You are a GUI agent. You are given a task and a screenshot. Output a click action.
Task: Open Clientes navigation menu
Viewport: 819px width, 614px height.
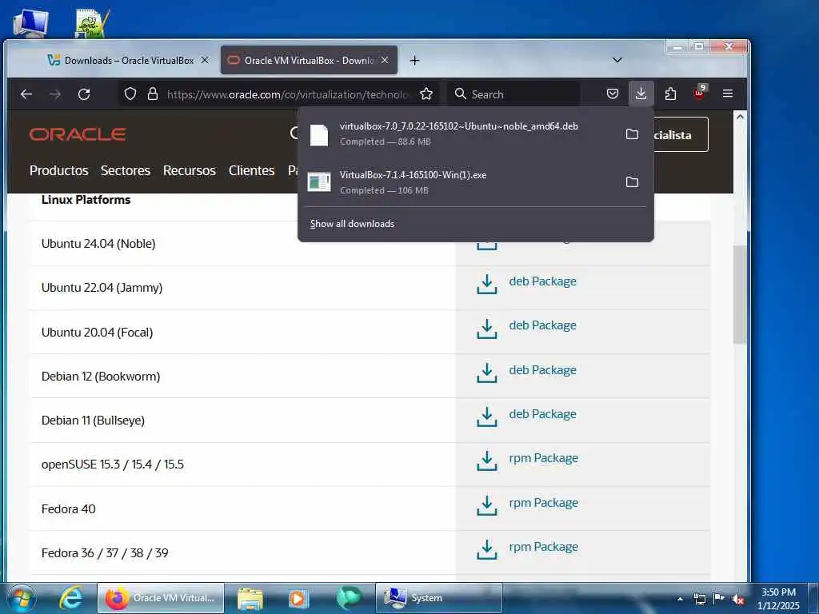pos(251,171)
